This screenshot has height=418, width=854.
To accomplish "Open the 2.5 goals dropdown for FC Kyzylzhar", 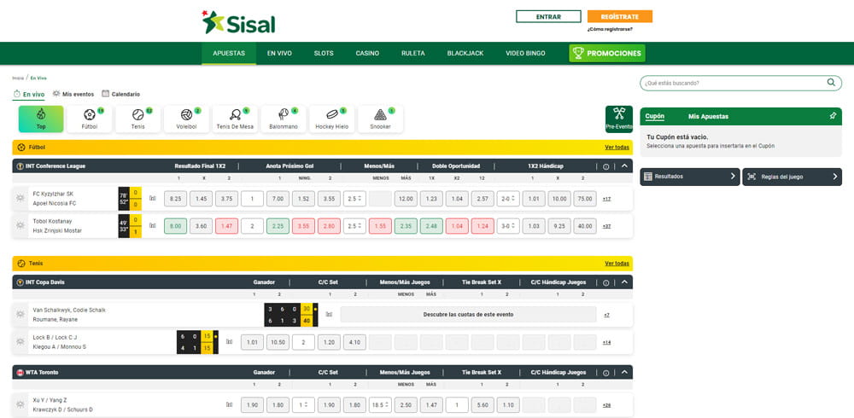I will point(354,199).
